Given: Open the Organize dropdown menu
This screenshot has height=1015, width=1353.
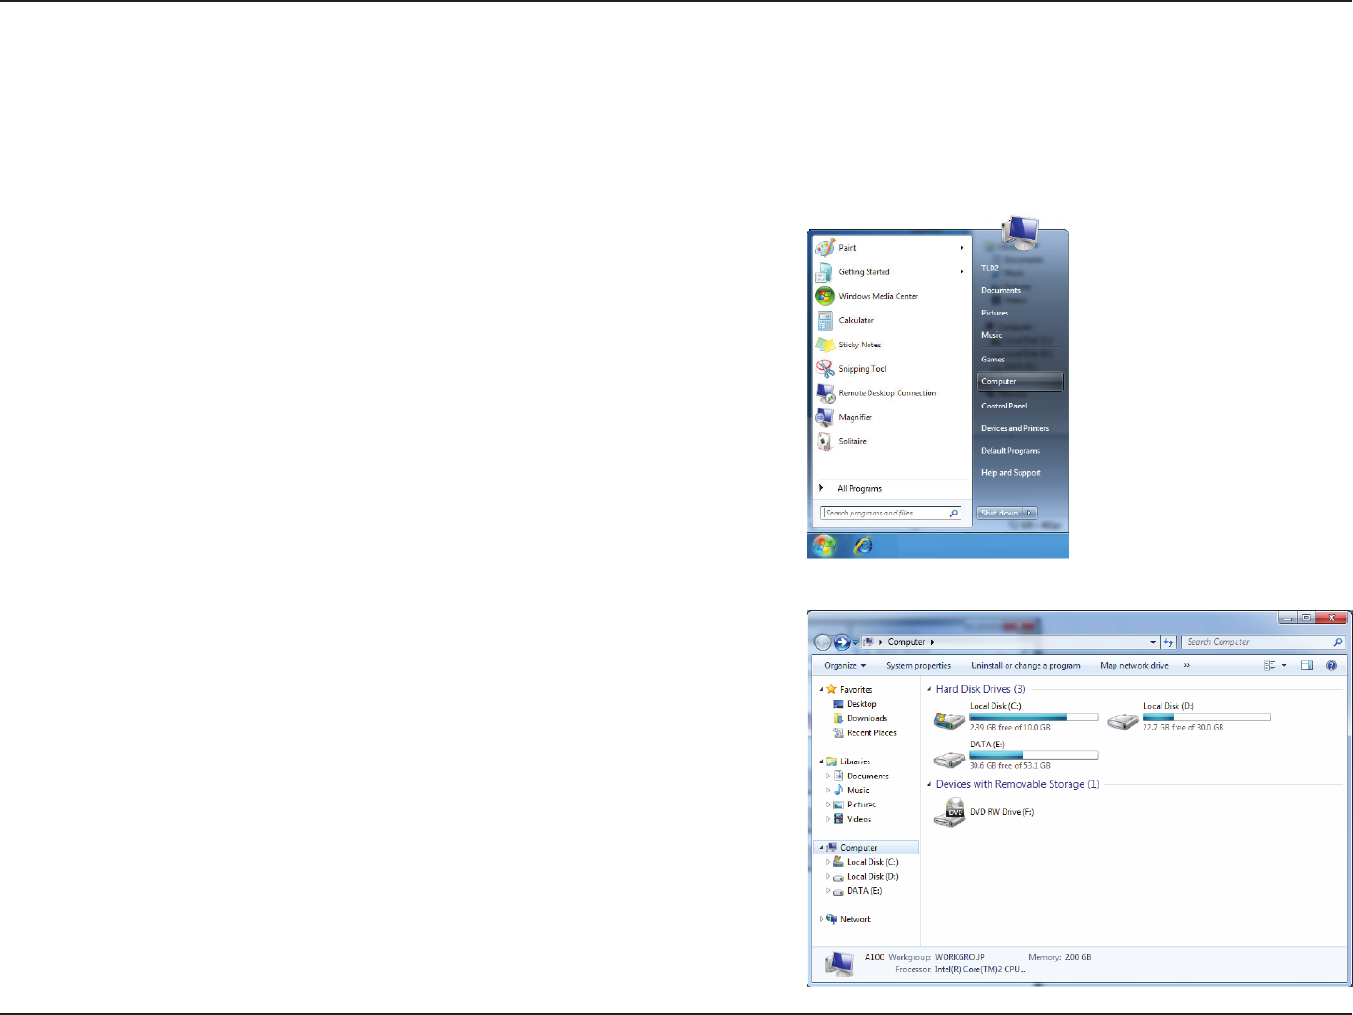Looking at the screenshot, I should [x=845, y=666].
